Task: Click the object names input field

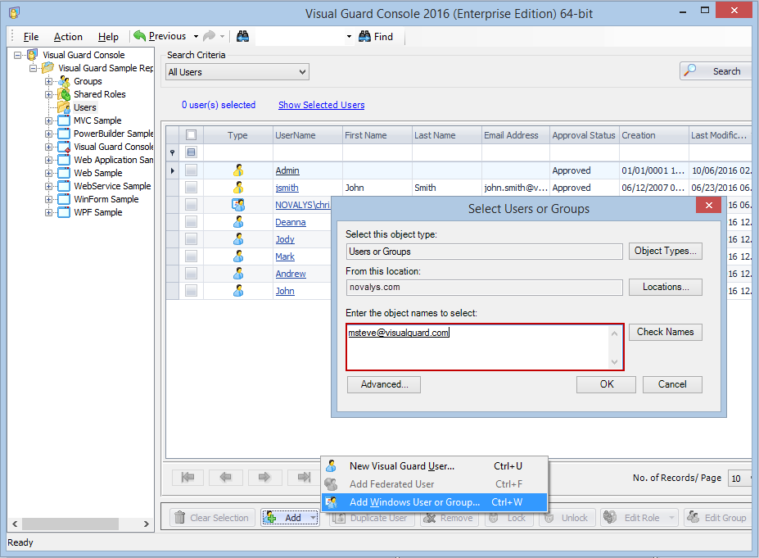Action: click(485, 347)
